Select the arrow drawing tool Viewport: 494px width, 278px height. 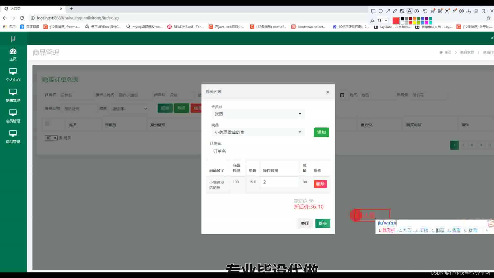tap(388, 11)
